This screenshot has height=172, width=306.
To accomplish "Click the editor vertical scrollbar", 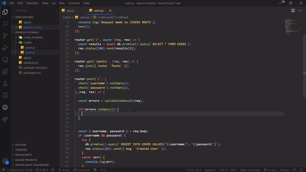I will (x=305, y=65).
